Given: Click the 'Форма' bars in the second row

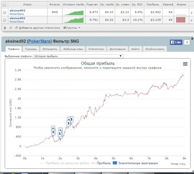Looking at the screenshot, I should [181, 20].
